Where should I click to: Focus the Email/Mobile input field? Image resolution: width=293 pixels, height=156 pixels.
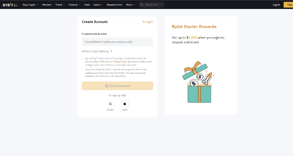(117, 42)
